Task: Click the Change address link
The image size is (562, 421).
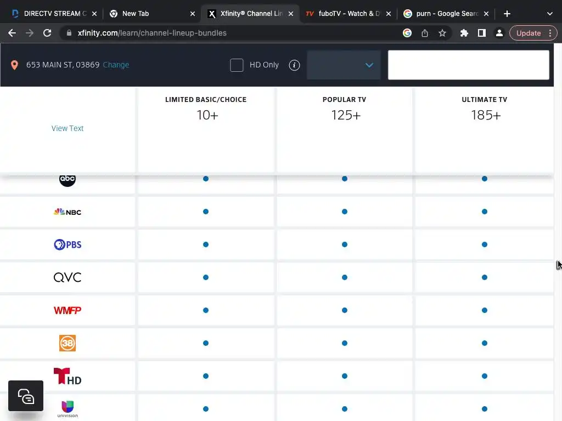Action: pyautogui.click(x=116, y=65)
